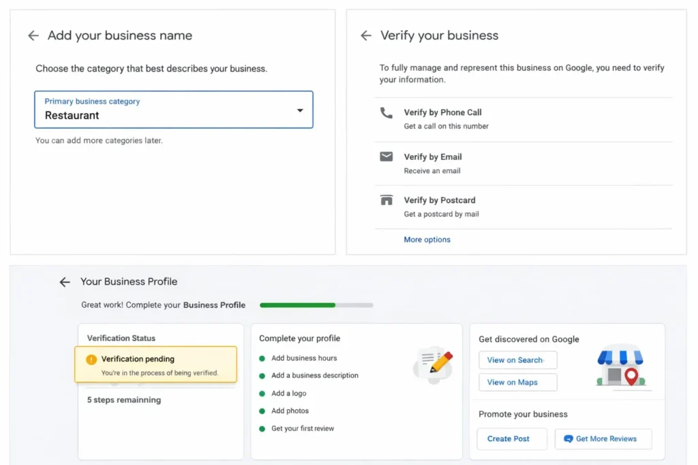The image size is (698, 465).
Task: Click 'Get a call on this number' text
Action: point(446,126)
